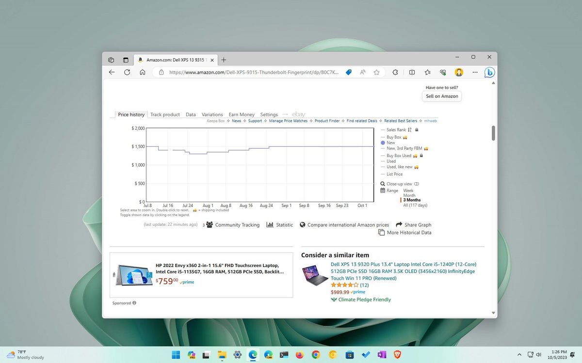Toggle the Sales Rank data series in the legend
This screenshot has height=363, width=582.
397,129
